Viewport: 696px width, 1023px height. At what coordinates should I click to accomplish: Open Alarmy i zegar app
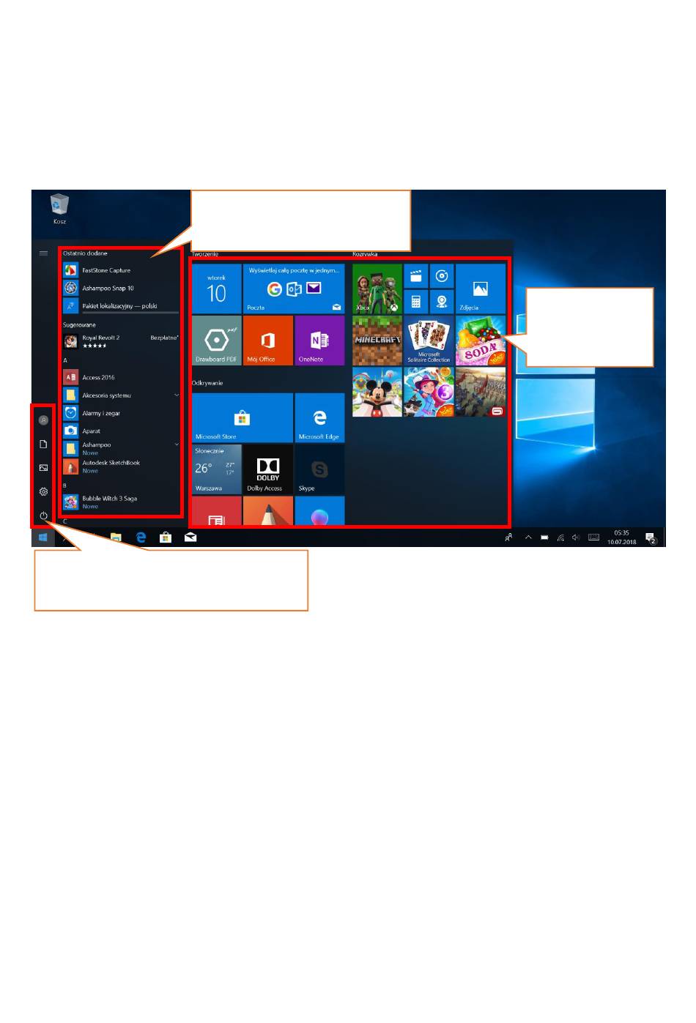(x=121, y=413)
